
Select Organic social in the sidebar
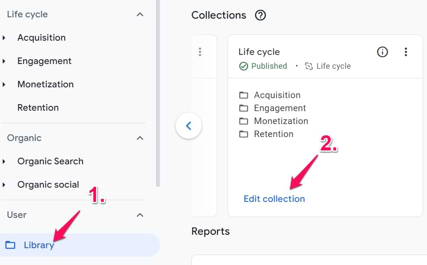(48, 185)
